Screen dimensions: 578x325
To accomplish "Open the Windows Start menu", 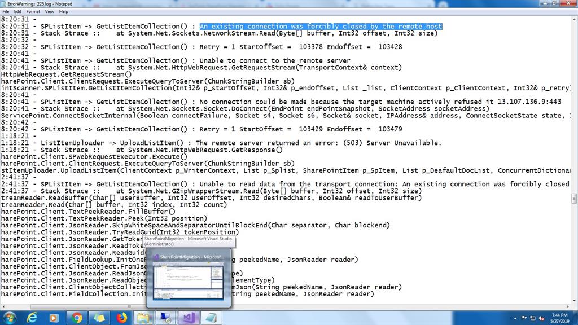I will tap(9, 318).
